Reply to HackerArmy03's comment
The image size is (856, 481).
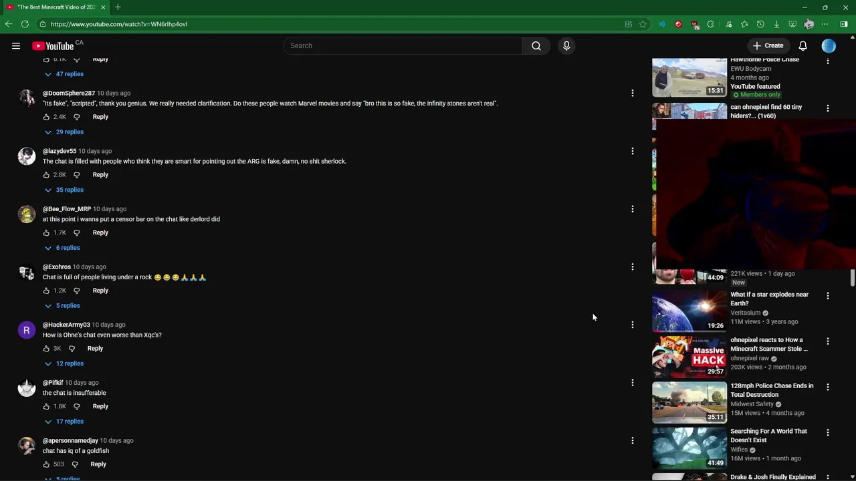[x=95, y=349]
